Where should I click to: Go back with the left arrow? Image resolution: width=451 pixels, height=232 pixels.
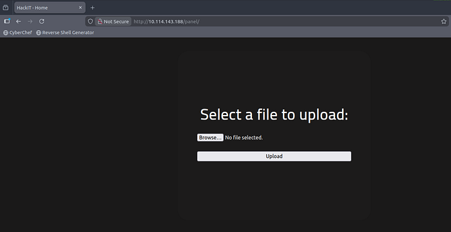point(19,21)
